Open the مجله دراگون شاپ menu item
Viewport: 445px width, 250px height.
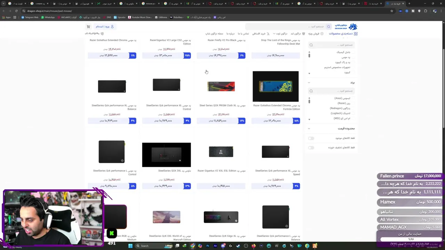214,34
